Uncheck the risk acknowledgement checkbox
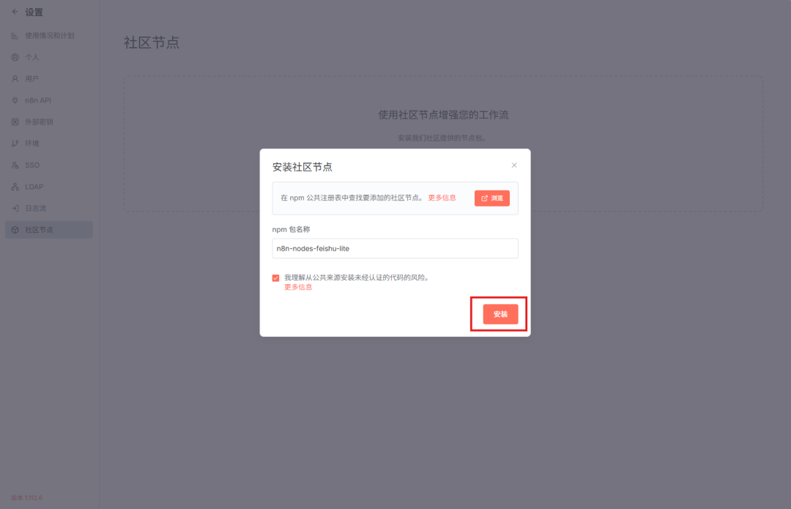This screenshot has width=791, height=509. click(x=275, y=278)
